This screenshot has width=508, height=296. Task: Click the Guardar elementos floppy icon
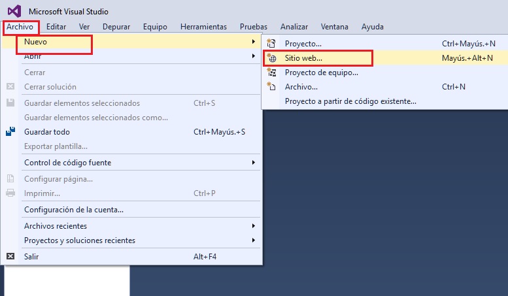[x=10, y=103]
